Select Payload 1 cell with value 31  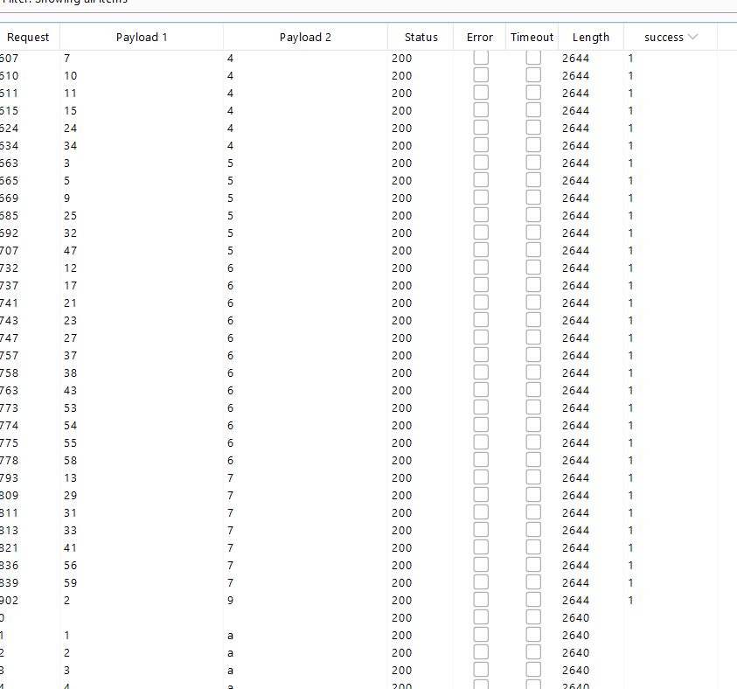[x=71, y=512]
